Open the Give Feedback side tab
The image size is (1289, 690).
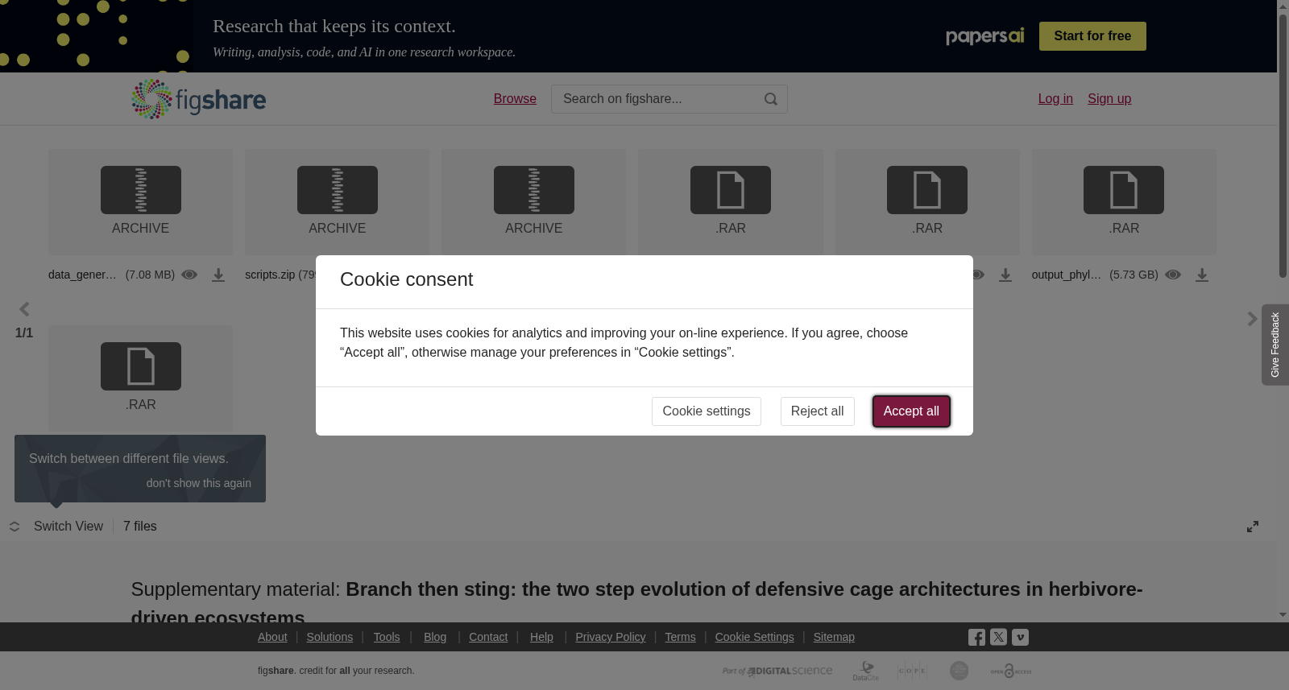(1275, 345)
